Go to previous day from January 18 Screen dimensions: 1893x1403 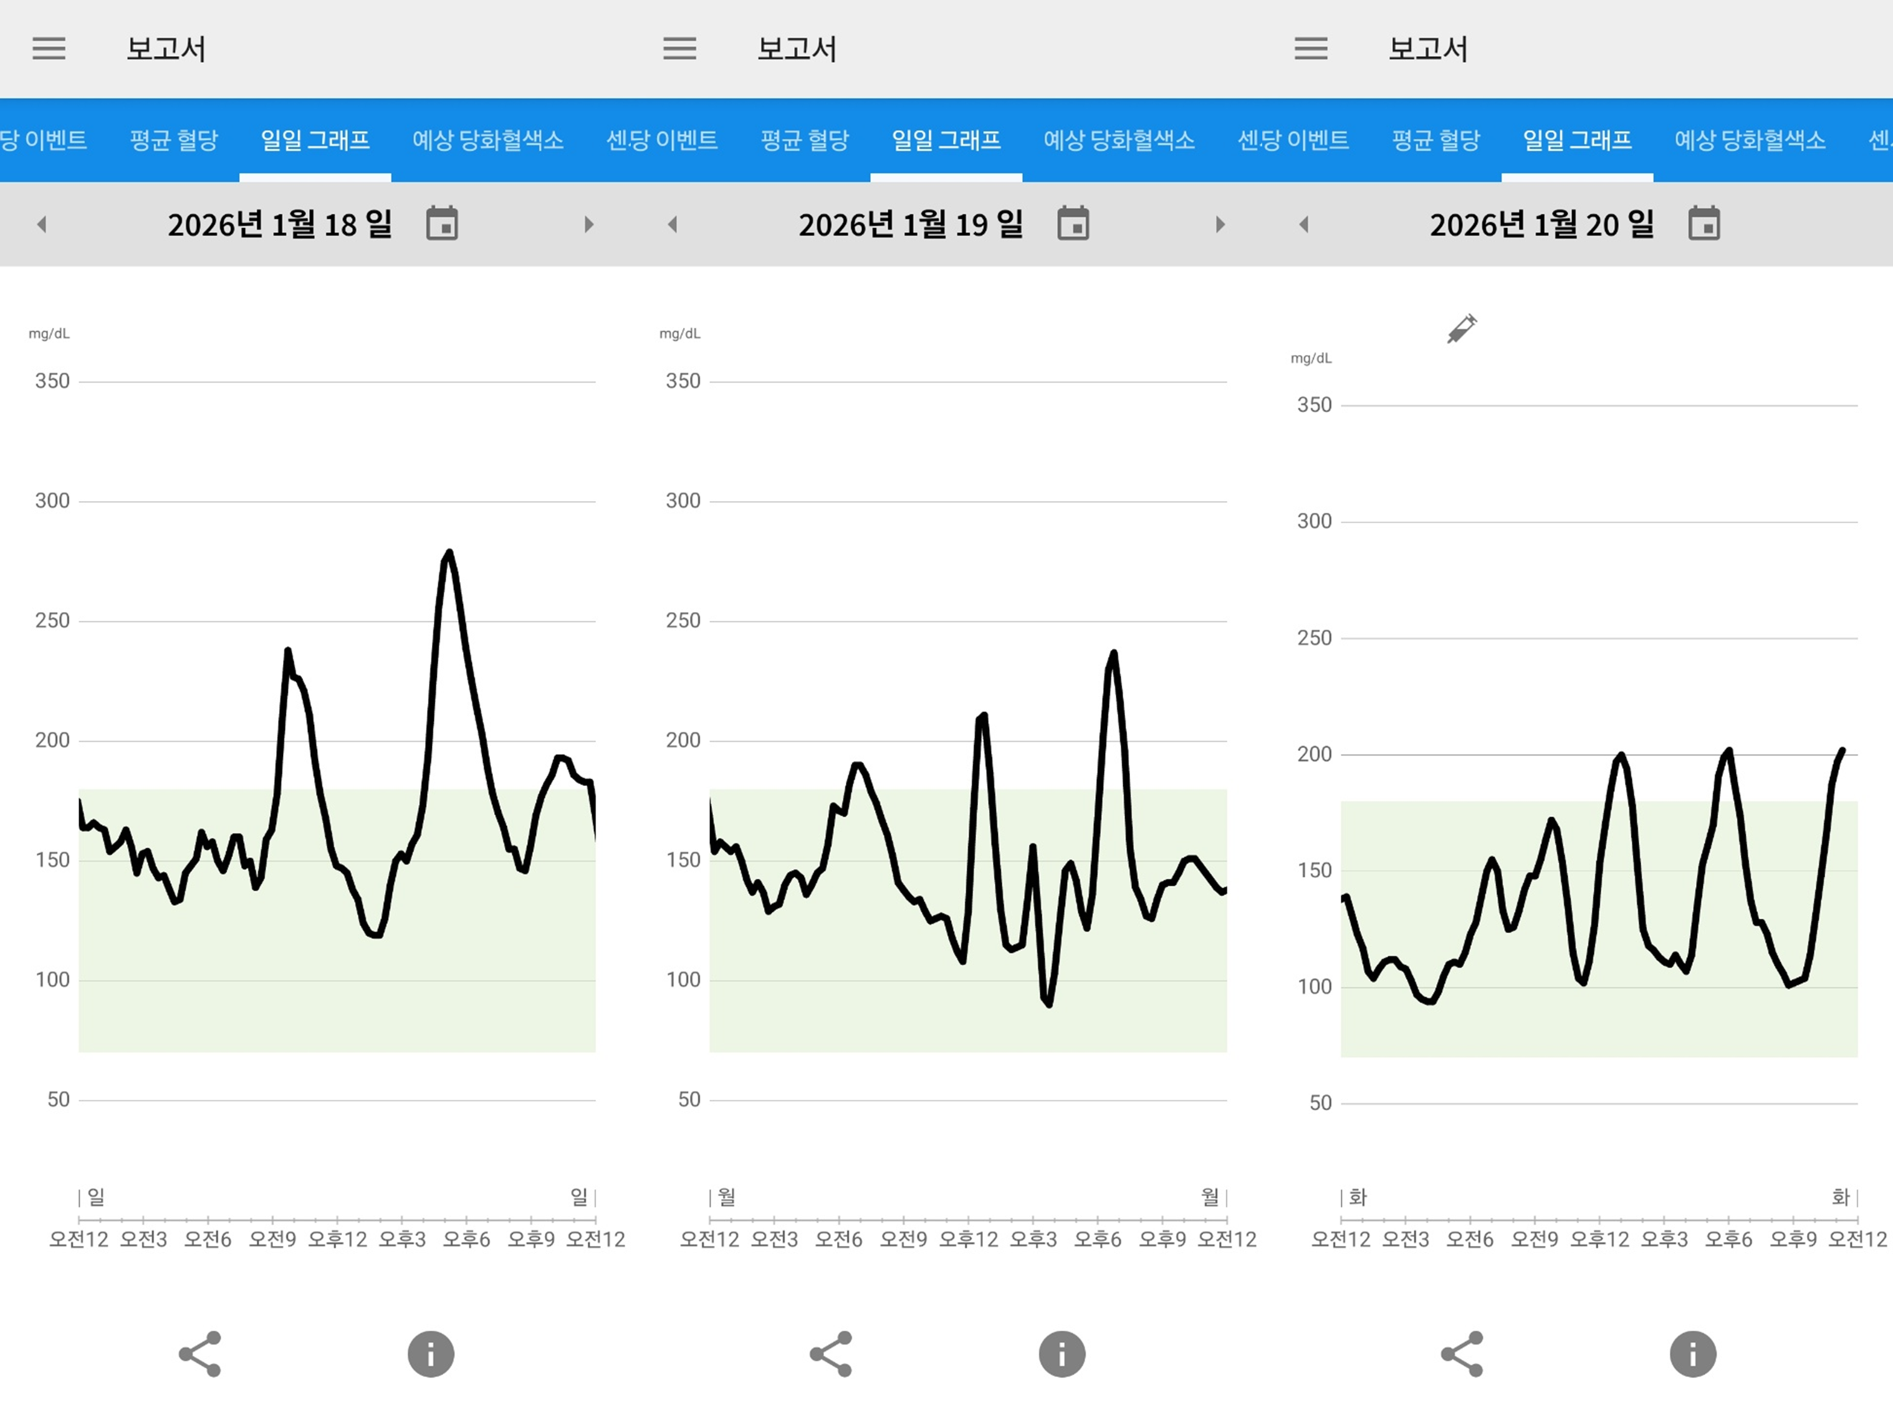click(42, 224)
